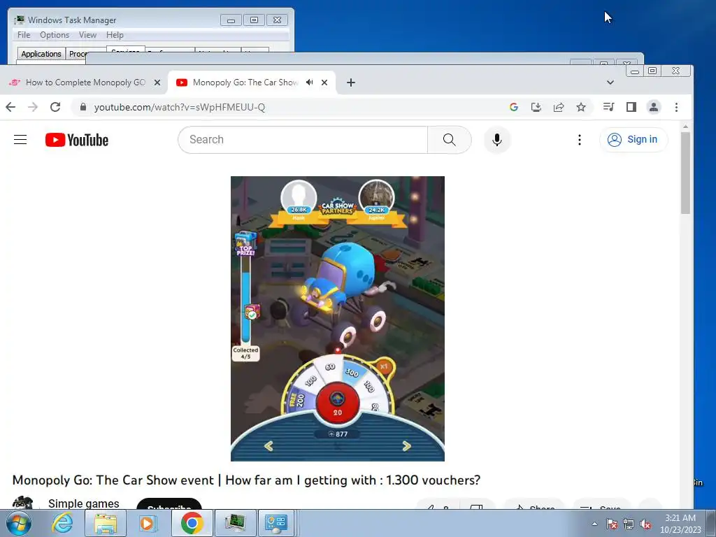Expand the tab search chevron
The image size is (716, 537).
click(x=610, y=83)
